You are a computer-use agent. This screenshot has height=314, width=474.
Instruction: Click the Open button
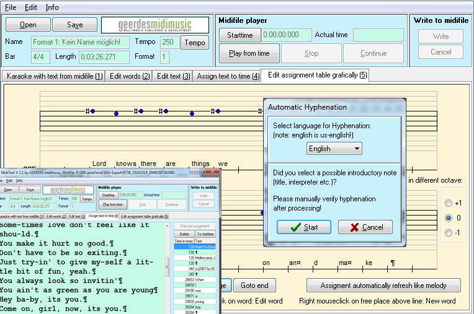28,25
